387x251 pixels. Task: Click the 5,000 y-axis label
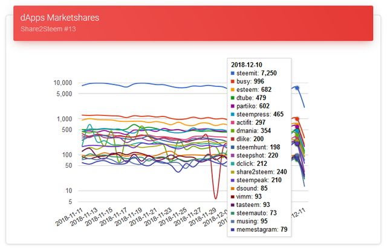coord(64,94)
